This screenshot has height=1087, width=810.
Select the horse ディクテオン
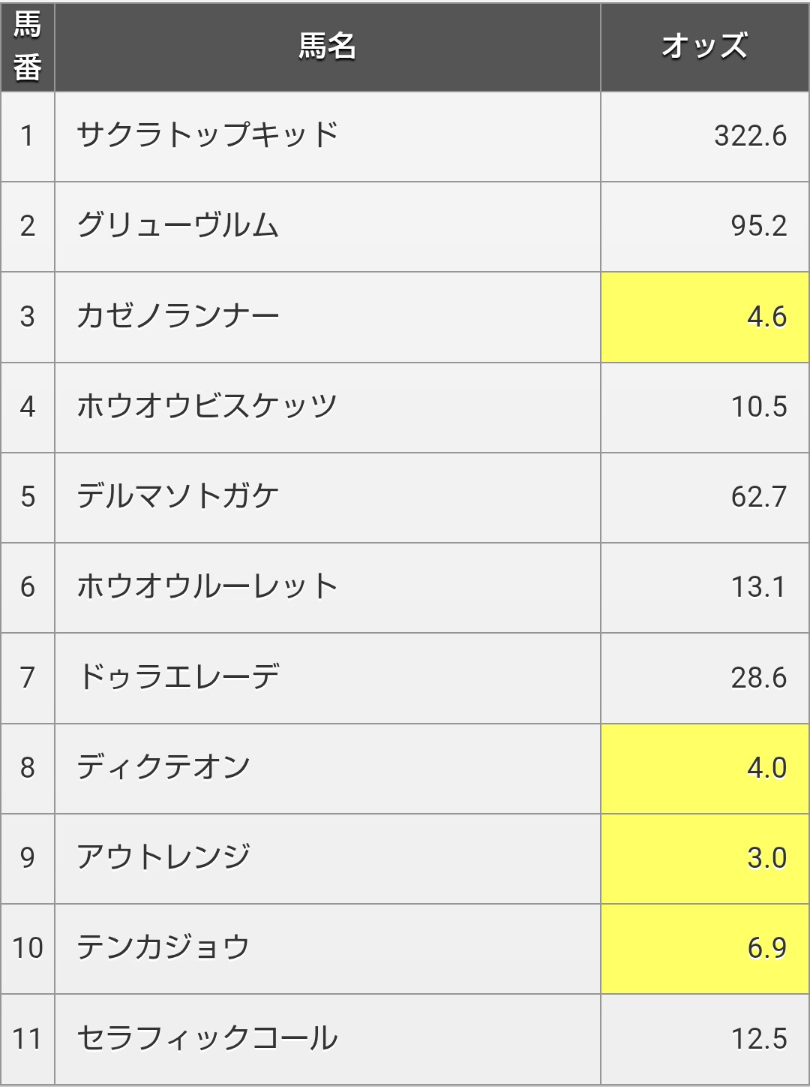163,767
